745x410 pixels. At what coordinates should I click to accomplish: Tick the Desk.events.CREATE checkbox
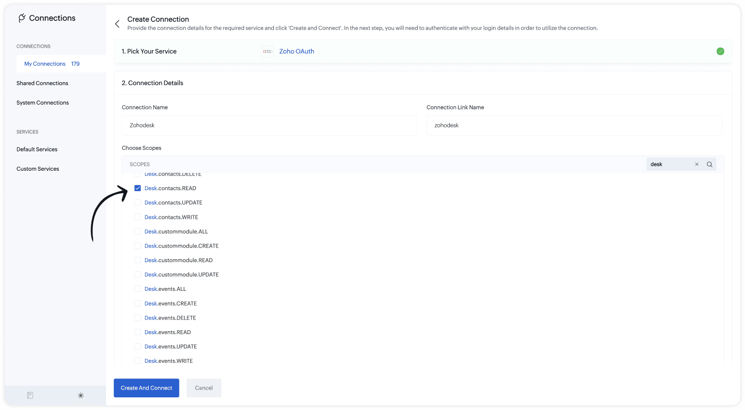point(138,303)
